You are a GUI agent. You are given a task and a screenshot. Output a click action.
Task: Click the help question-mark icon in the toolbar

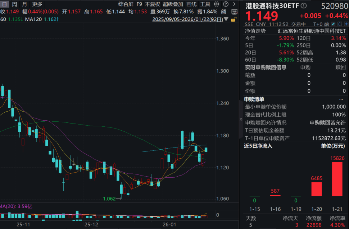pyautogui.click(x=226, y=4)
